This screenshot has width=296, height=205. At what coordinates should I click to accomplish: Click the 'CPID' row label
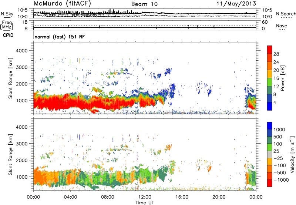(x=8, y=35)
